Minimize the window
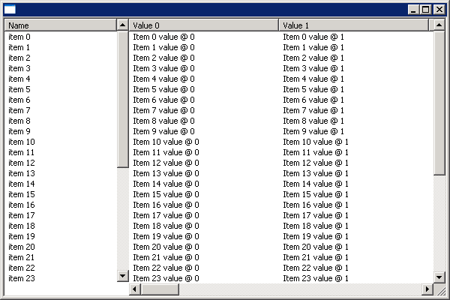The image size is (450, 300). click(413, 10)
